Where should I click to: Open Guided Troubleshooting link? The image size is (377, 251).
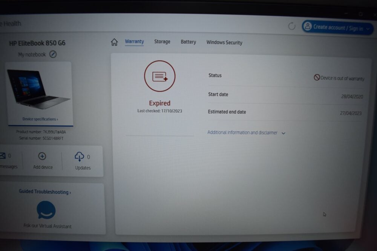pos(45,192)
